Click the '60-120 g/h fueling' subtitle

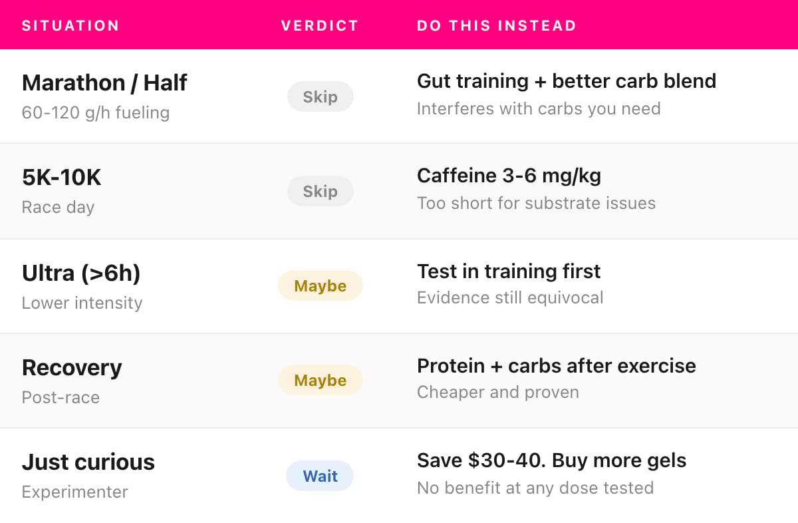[x=96, y=112]
